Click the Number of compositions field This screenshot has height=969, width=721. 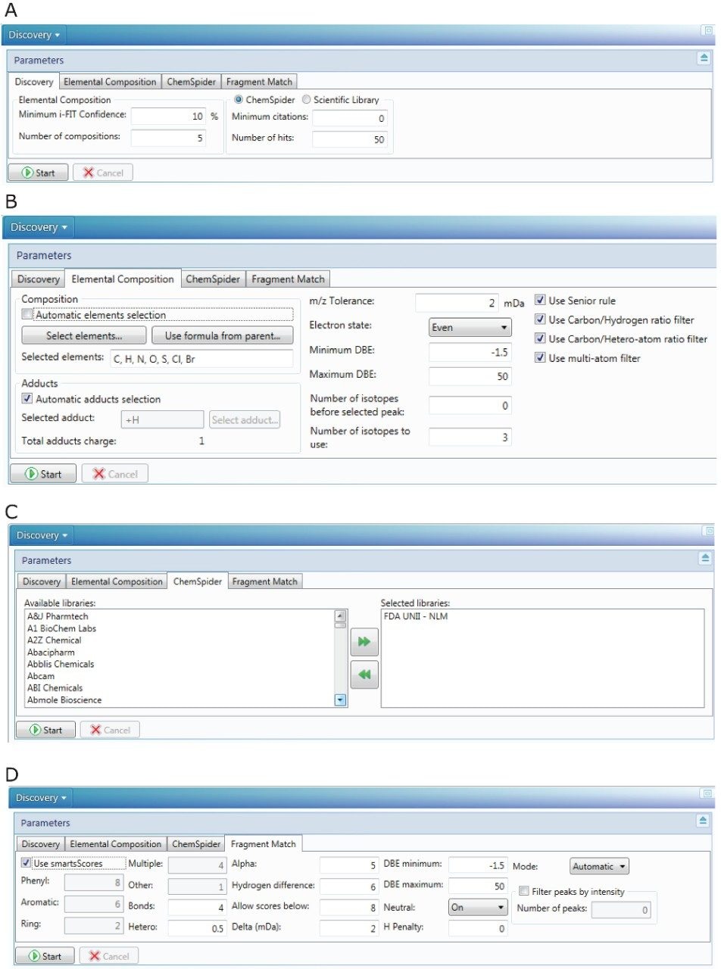point(168,138)
